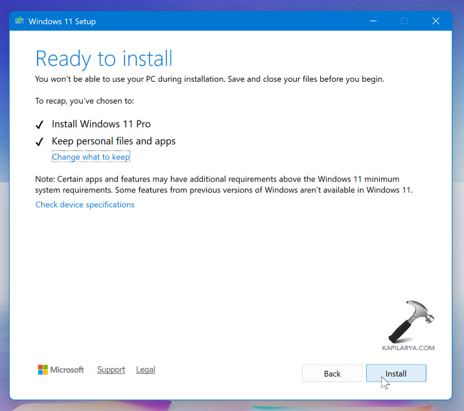This screenshot has width=464, height=411.
Task: Click the Save and close your files sentence
Action: tap(306, 79)
